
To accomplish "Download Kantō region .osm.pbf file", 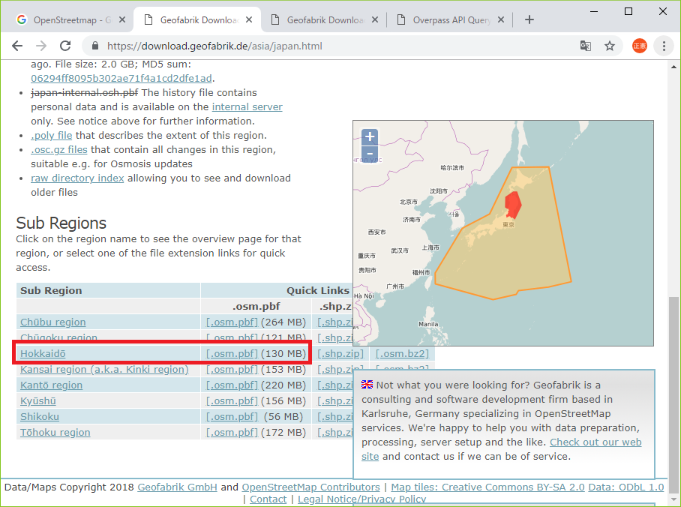I will [x=232, y=385].
